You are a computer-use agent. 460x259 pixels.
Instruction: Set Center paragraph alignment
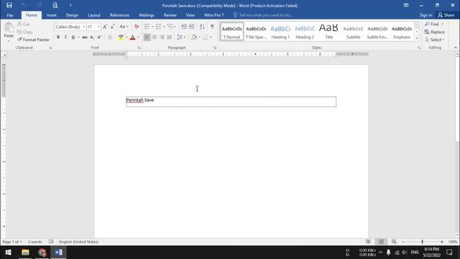155,37
